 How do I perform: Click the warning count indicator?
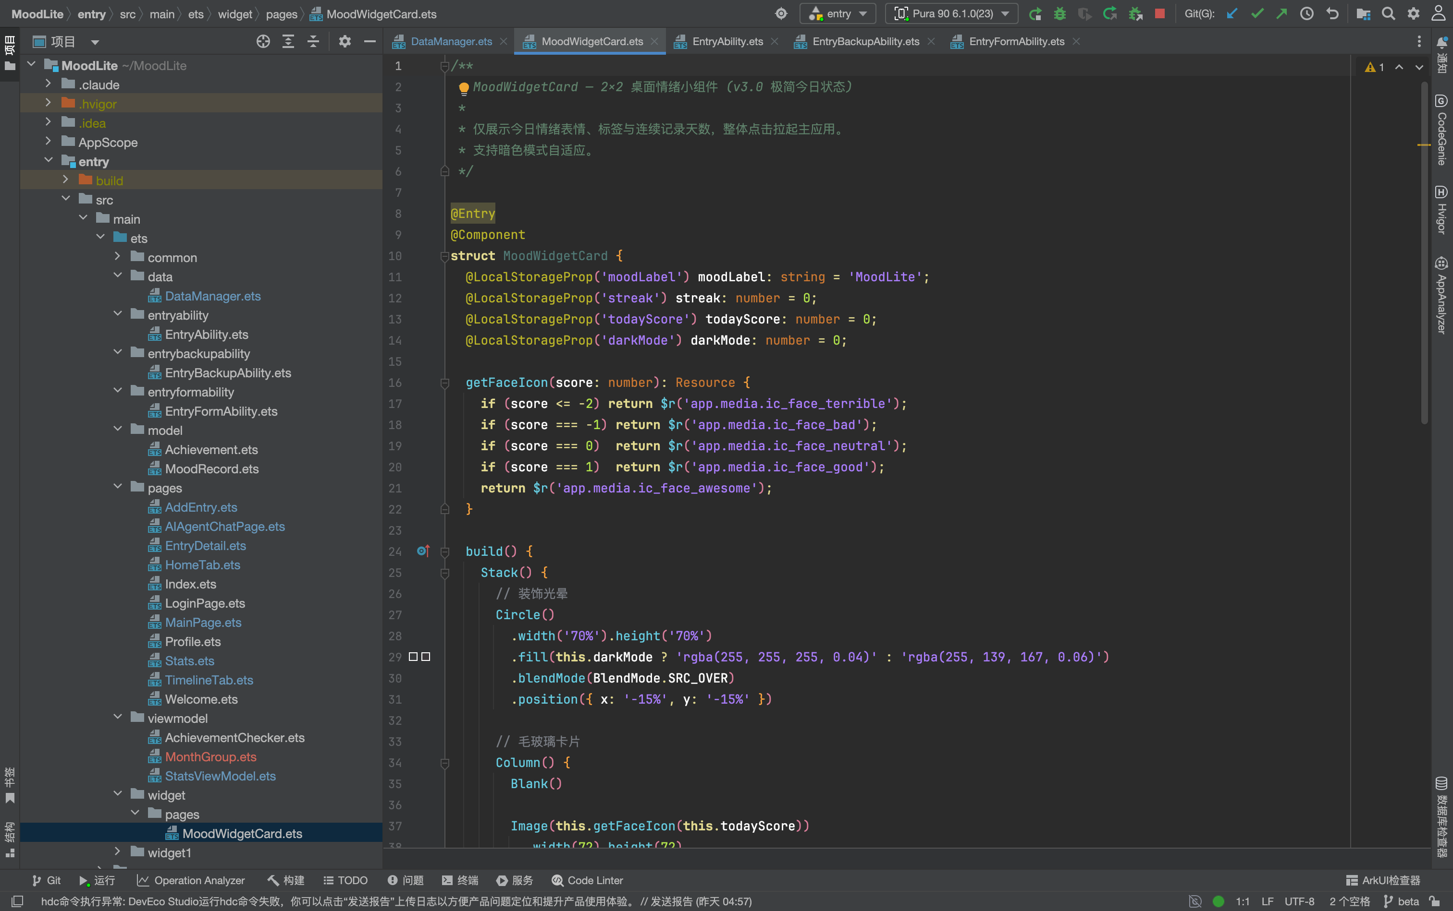(x=1375, y=67)
